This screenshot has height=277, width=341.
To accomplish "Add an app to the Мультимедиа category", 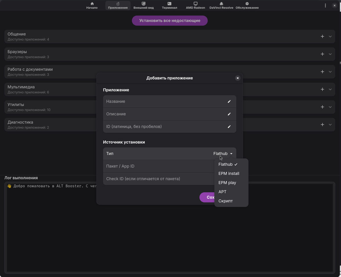I will pos(322,89).
